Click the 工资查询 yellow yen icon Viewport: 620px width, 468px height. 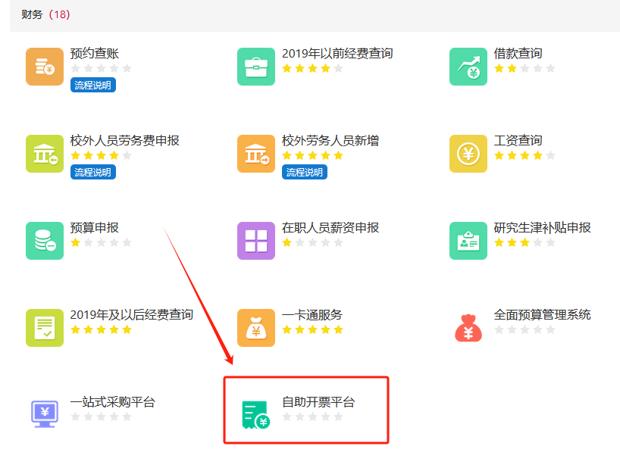point(468,154)
